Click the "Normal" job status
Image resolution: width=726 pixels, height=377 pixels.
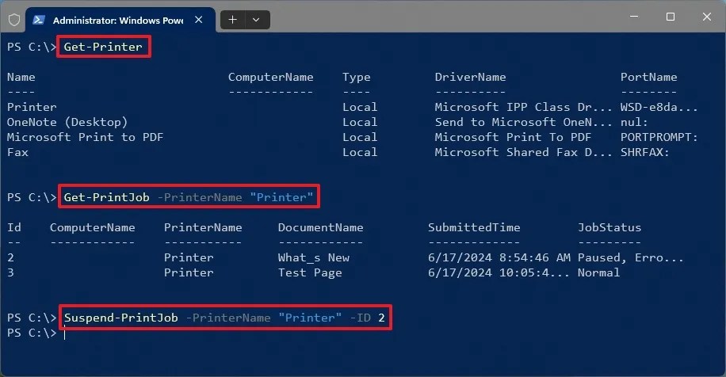tap(598, 272)
